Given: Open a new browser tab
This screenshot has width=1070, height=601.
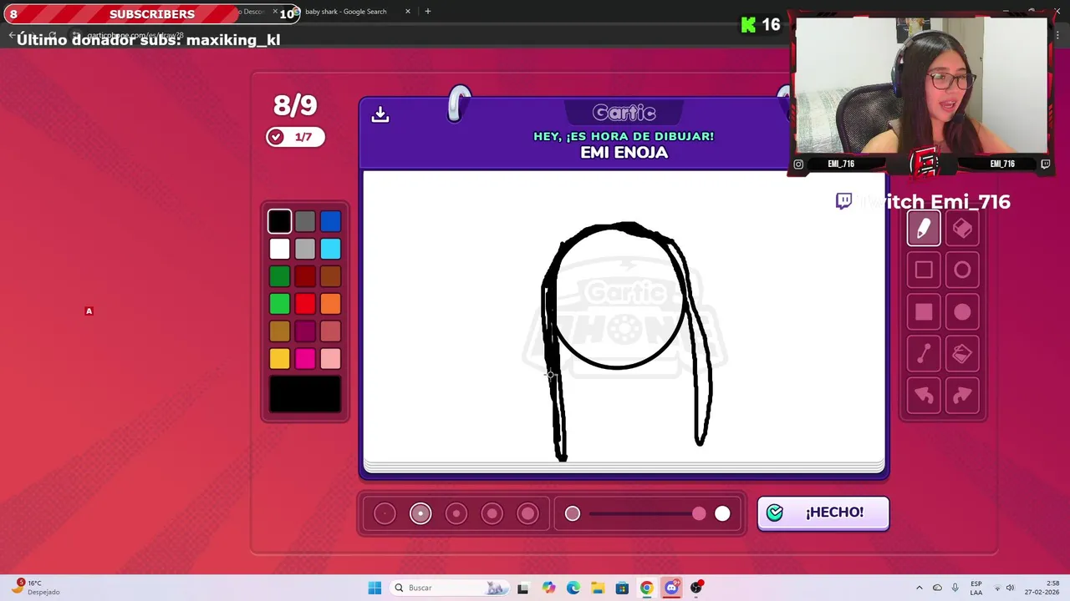Looking at the screenshot, I should [428, 12].
